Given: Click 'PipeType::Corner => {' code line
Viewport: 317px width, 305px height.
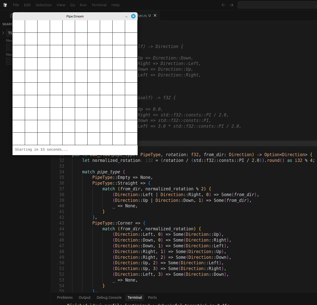Looking at the screenshot, I should (x=119, y=223).
